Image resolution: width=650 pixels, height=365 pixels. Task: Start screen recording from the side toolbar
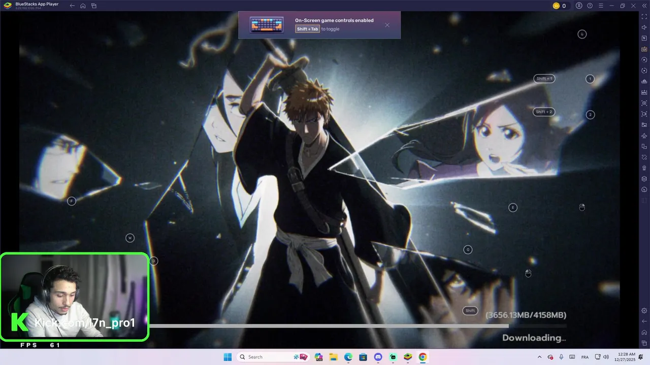(644, 114)
